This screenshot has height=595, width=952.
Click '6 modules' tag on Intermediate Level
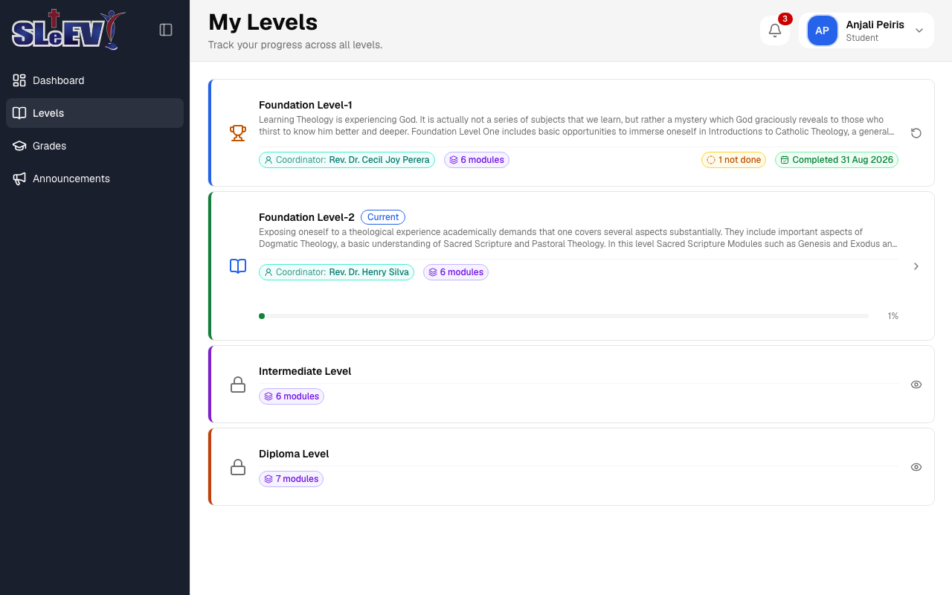(x=292, y=396)
